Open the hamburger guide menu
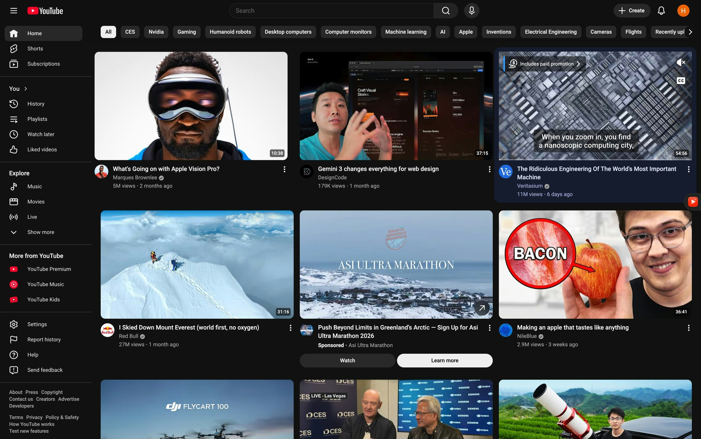This screenshot has height=439, width=701. [x=14, y=11]
